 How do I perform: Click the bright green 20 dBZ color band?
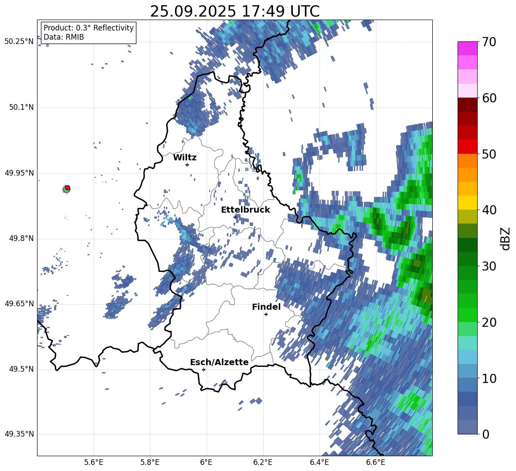tap(467, 315)
